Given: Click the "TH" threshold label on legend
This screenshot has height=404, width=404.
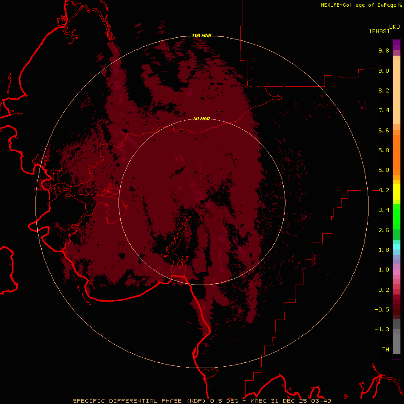Looking at the screenshot, I should pyautogui.click(x=386, y=350).
